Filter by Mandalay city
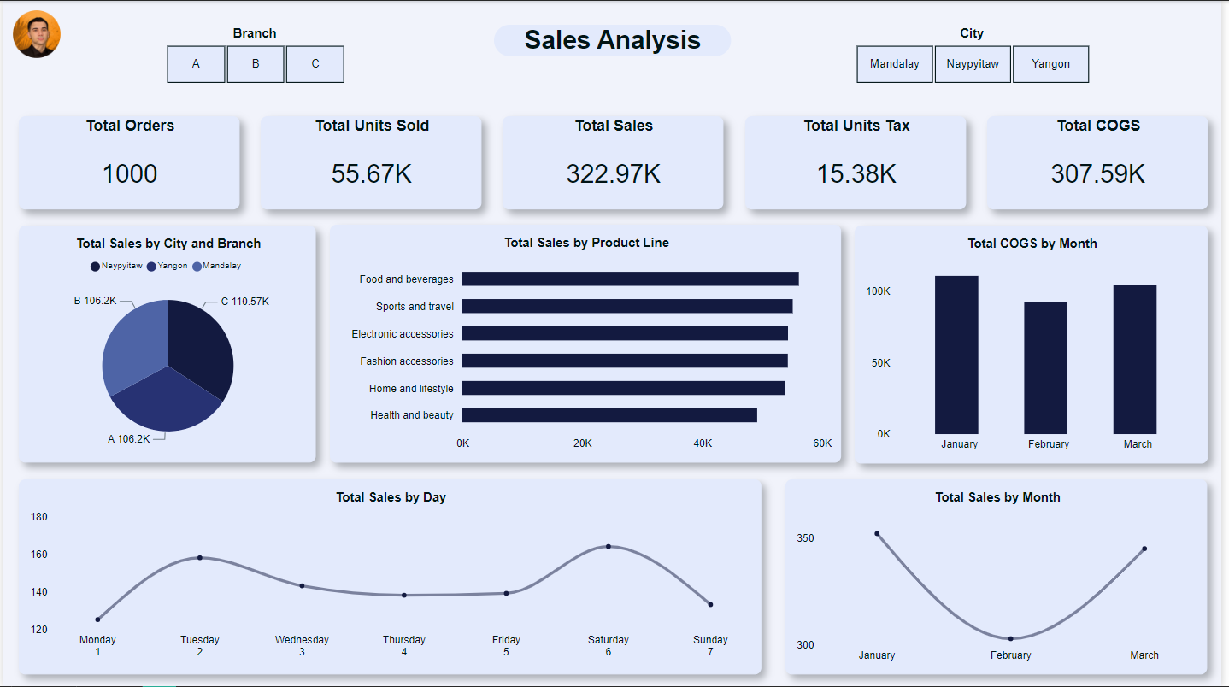This screenshot has width=1229, height=687. (x=895, y=64)
